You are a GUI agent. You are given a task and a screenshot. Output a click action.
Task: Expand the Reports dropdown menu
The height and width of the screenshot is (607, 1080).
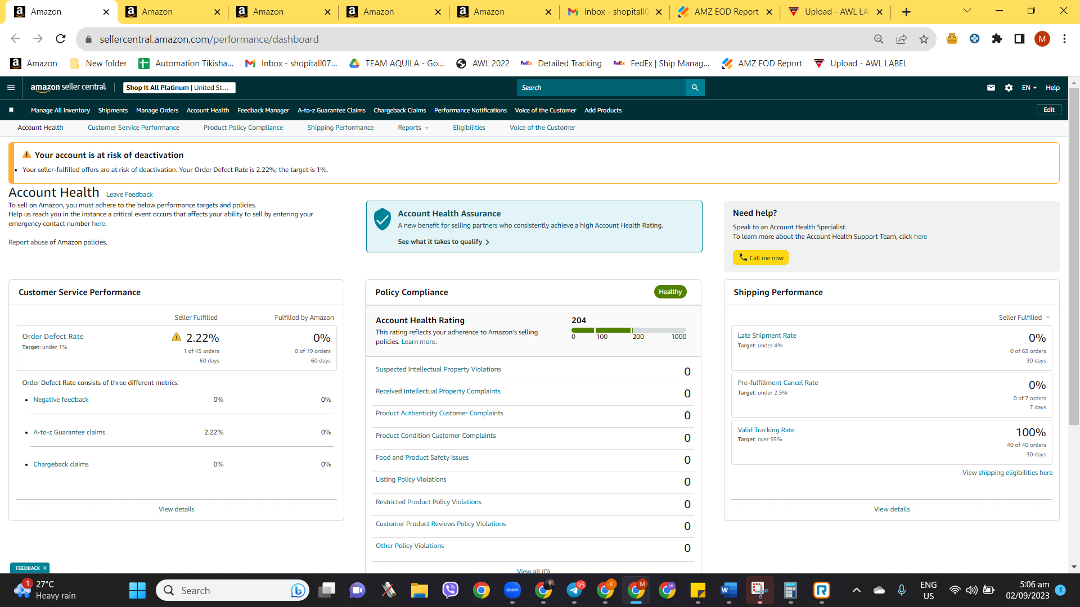(413, 128)
